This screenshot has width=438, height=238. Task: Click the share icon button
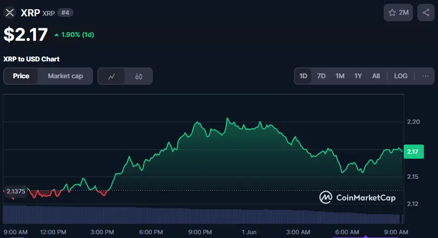425,12
